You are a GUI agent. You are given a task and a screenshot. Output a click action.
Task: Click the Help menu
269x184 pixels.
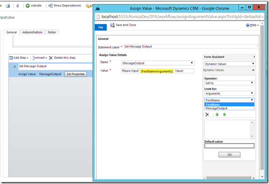point(253,25)
